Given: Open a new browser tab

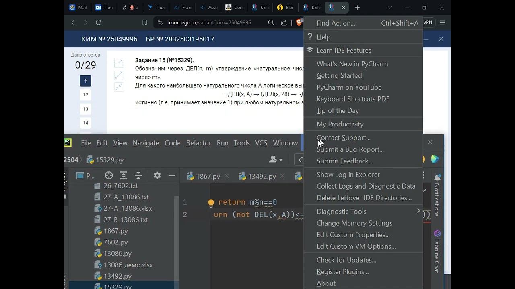Looking at the screenshot, I should tap(357, 7).
